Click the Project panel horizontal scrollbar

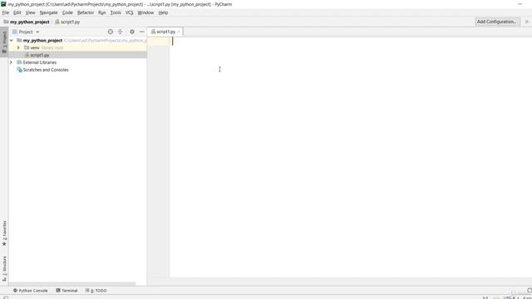72,284
